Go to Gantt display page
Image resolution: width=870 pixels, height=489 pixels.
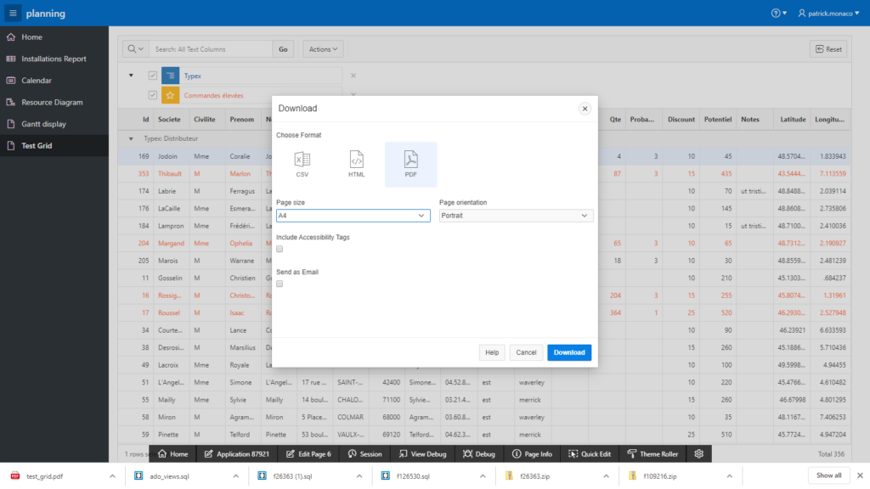click(x=54, y=124)
